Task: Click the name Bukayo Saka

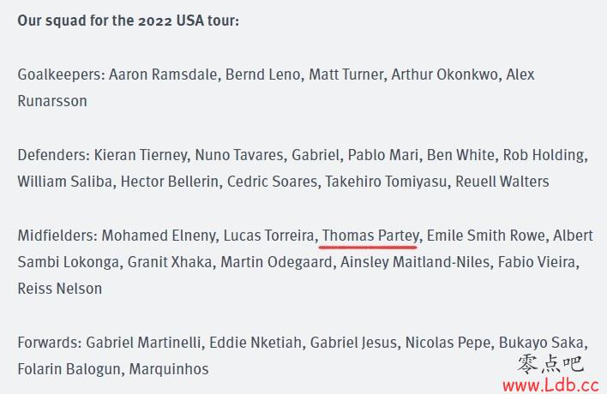Action: [x=541, y=343]
